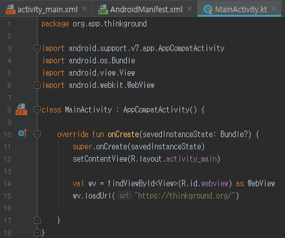Click the wv.loadUrl call on line 15
Viewport: 285px width, 238px height.
pos(93,196)
